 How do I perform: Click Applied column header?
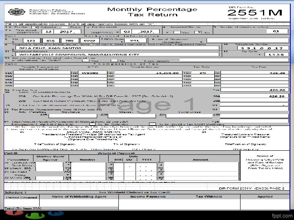(265, 196)
